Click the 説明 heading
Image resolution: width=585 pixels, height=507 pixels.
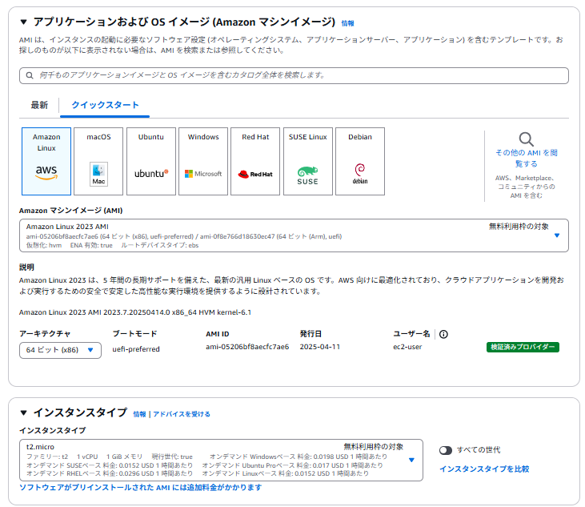coord(26,267)
